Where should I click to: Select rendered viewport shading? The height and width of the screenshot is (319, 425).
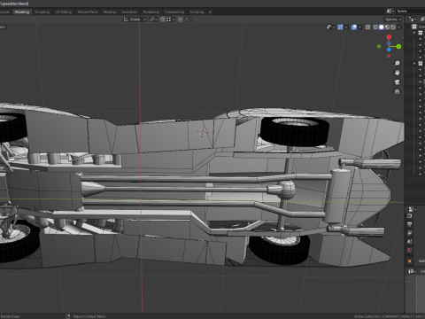[393, 27]
